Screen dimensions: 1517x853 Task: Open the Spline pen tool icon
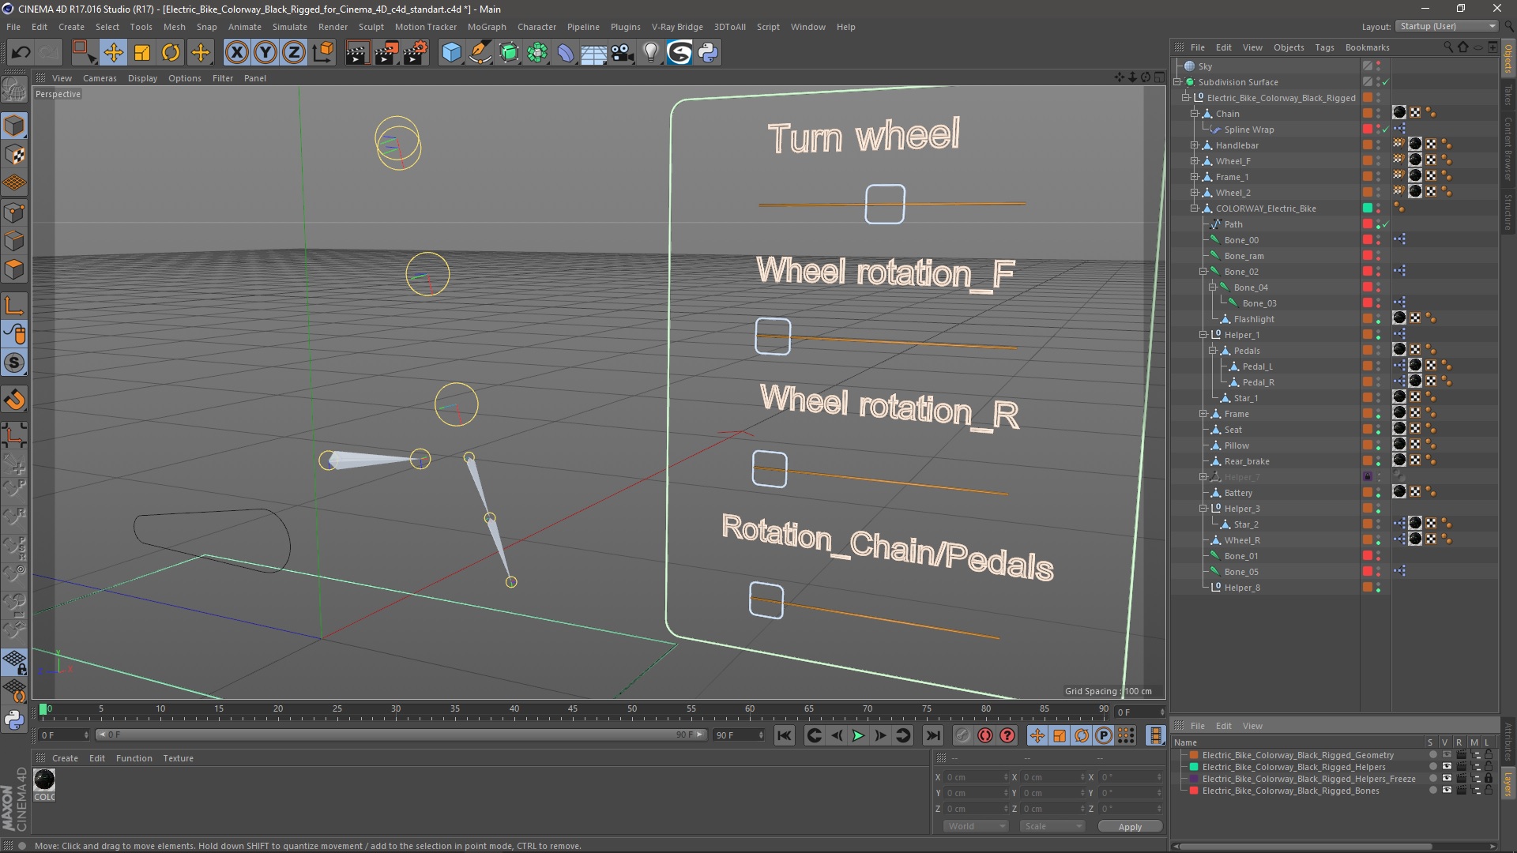click(480, 53)
